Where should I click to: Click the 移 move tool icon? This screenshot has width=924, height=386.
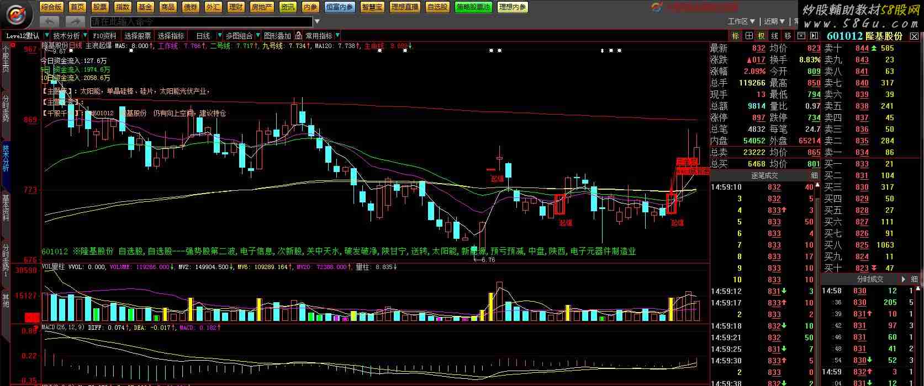[x=788, y=36]
